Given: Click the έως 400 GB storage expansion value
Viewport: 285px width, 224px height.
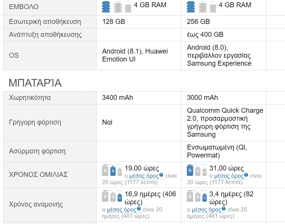Looking at the screenshot, I should pos(205,35).
